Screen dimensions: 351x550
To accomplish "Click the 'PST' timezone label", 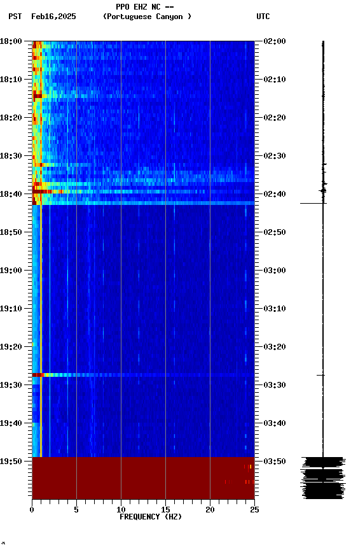I will pyautogui.click(x=15, y=17).
